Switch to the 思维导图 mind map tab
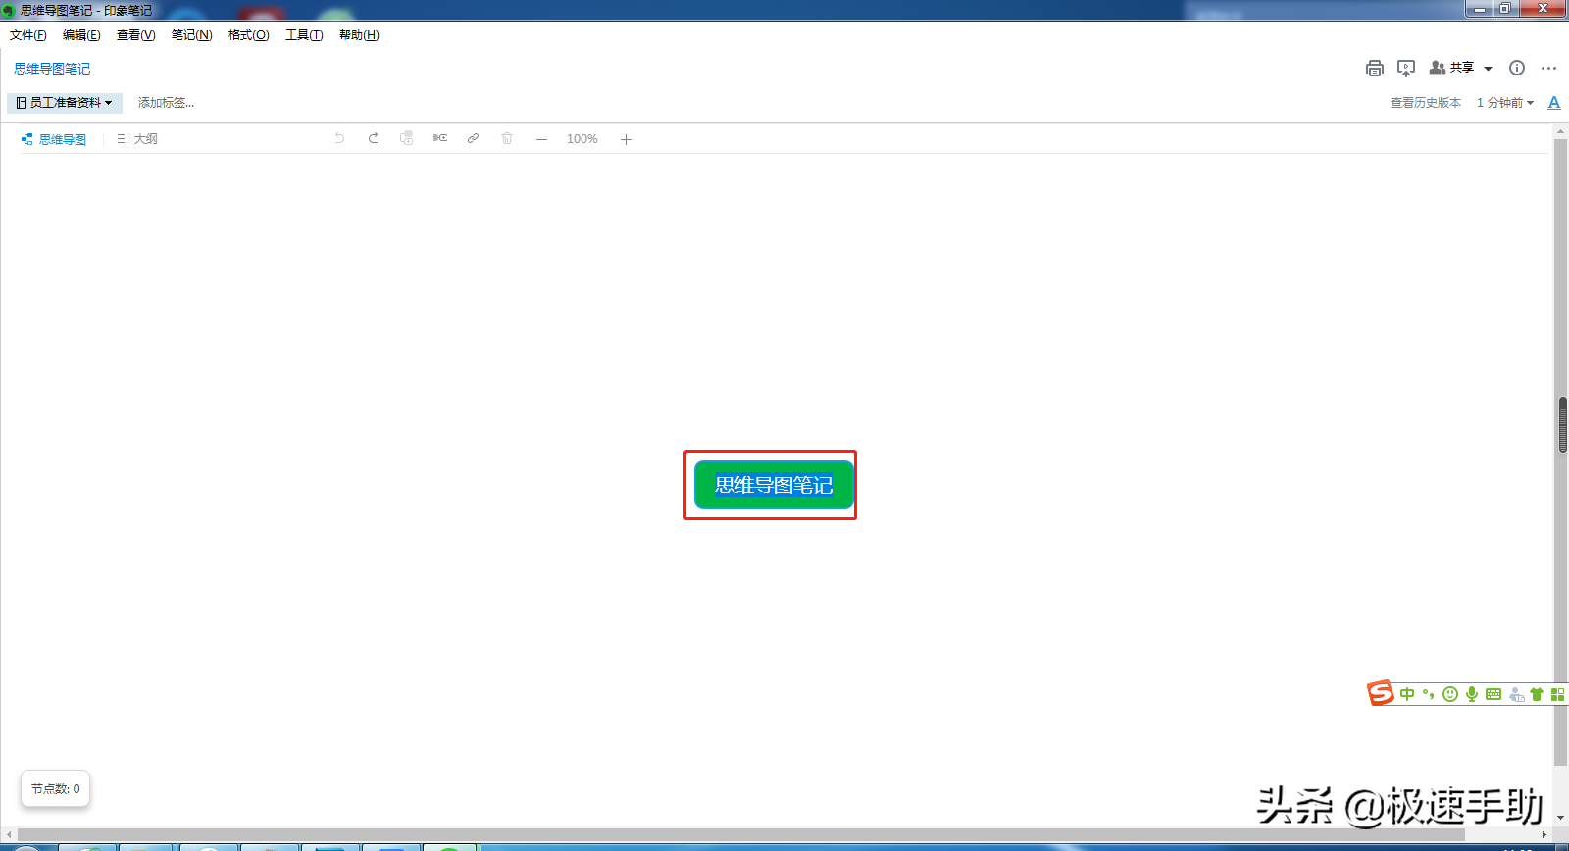The width and height of the screenshot is (1569, 851). (x=54, y=139)
